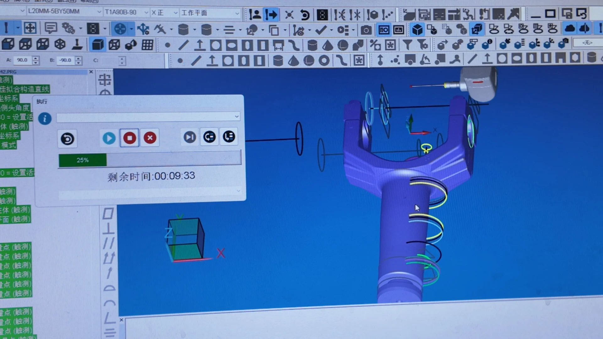Viewport: 603px width, 339px height.
Task: Click the undo loop arrow on the top toolbar
Action: click(305, 15)
